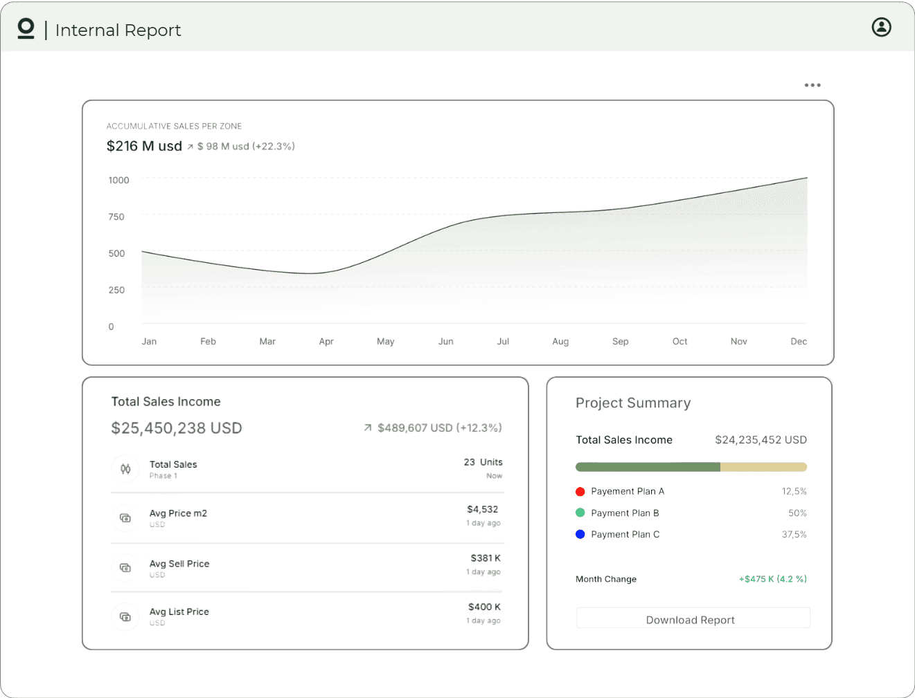Click the $381 K value
The width and height of the screenshot is (915, 698).
click(x=486, y=558)
